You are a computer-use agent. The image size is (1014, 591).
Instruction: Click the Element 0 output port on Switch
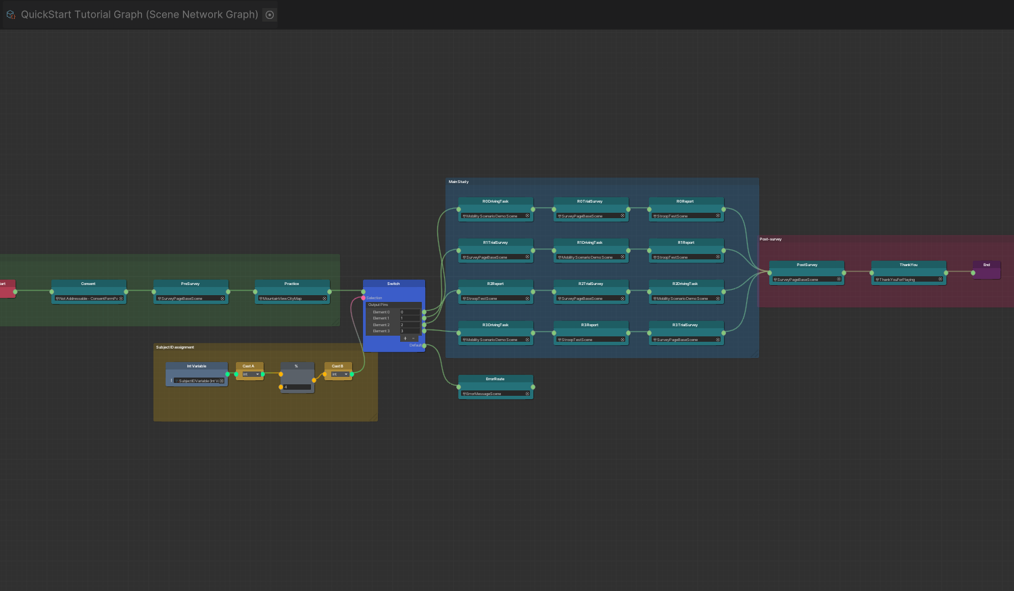(x=424, y=312)
